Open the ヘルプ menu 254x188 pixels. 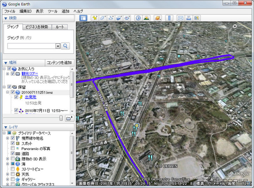point(78,11)
